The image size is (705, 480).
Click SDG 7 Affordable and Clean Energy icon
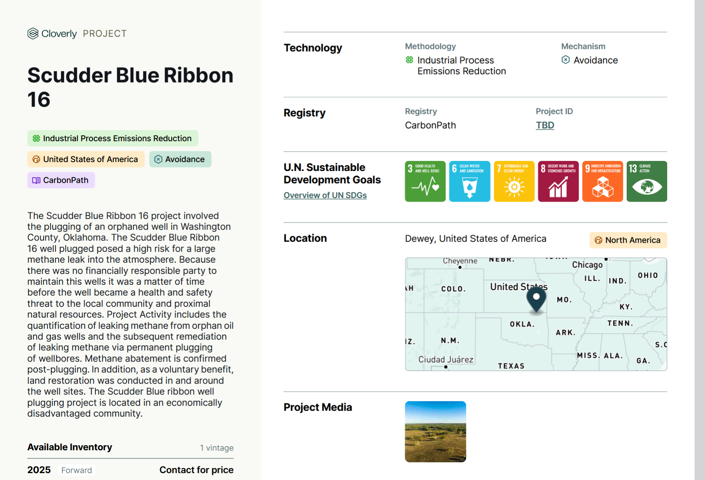pyautogui.click(x=514, y=181)
